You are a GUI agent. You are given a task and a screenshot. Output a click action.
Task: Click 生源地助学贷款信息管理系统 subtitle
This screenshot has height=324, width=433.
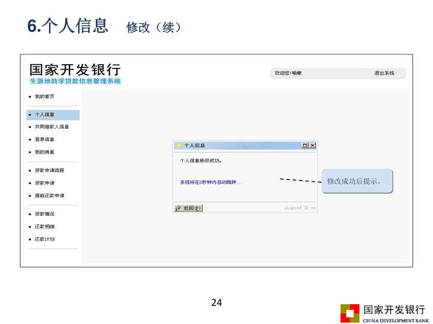click(x=75, y=81)
